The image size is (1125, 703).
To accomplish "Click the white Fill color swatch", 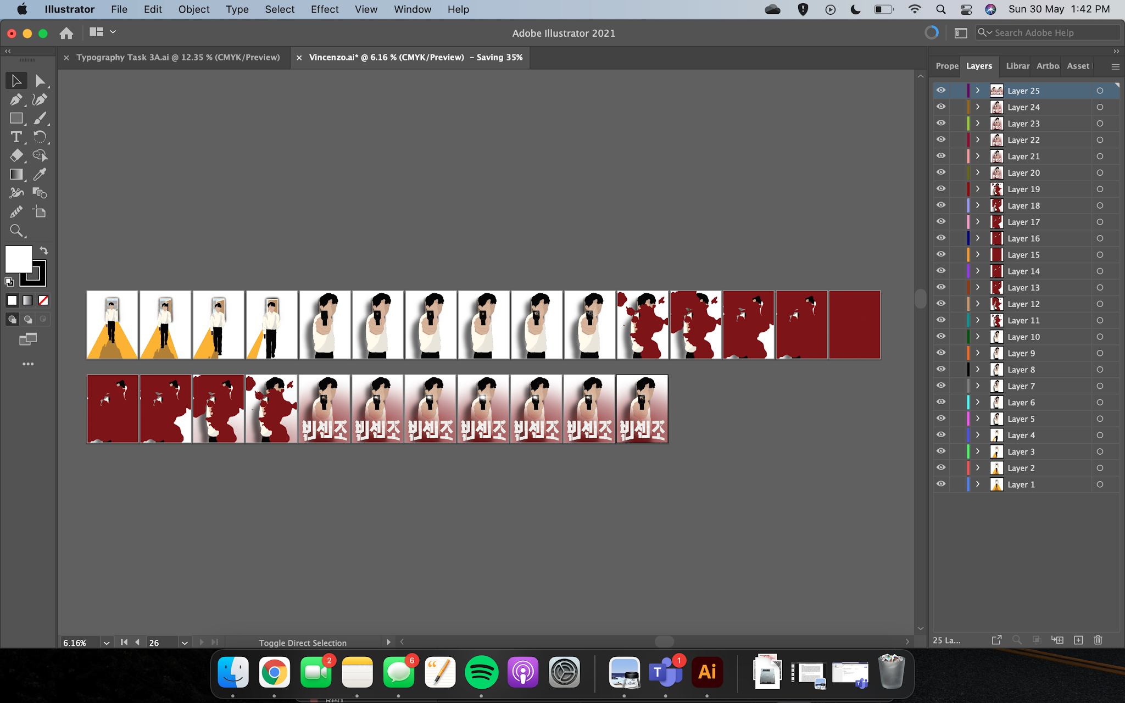I will 18,259.
